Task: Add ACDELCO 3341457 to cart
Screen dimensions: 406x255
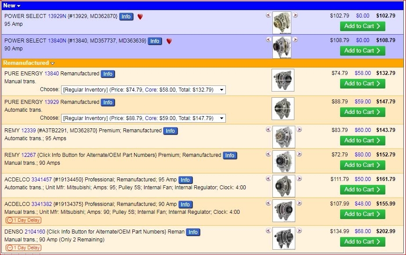Action: [362, 189]
